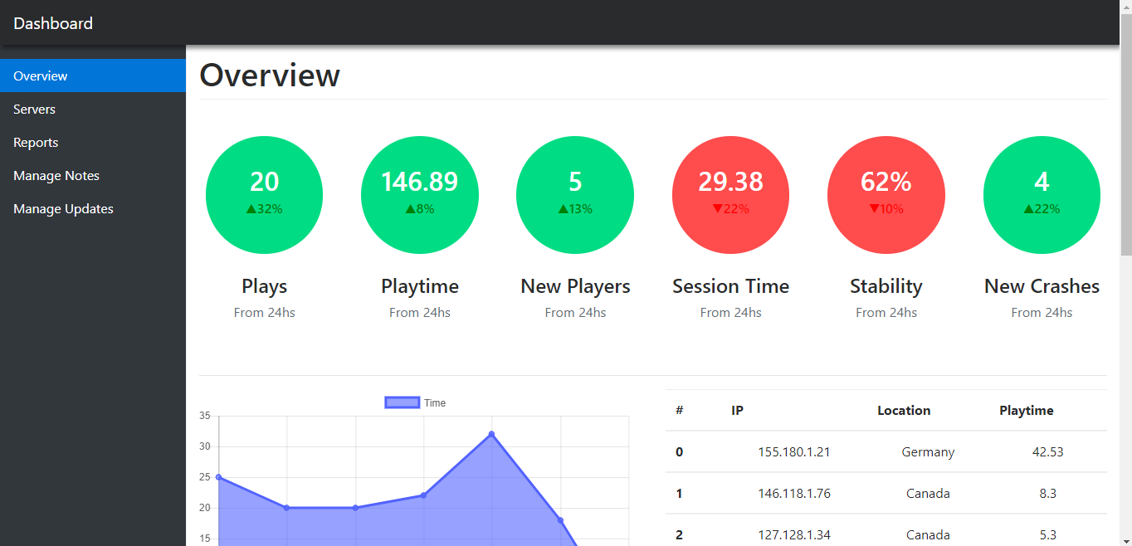Click the Plays heading text

pos(264,286)
